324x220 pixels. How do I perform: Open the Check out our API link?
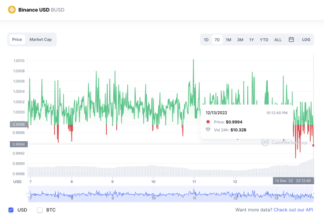(x=293, y=210)
